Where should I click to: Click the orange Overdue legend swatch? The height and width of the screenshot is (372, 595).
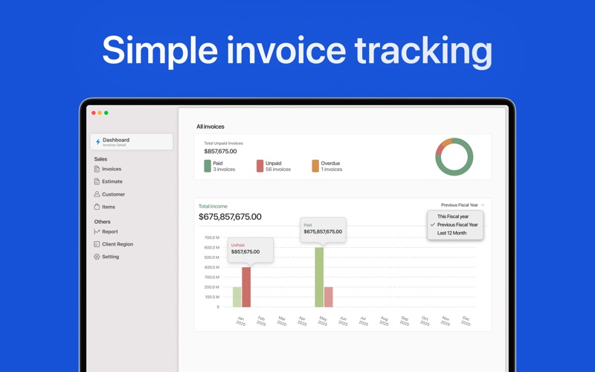pos(315,166)
